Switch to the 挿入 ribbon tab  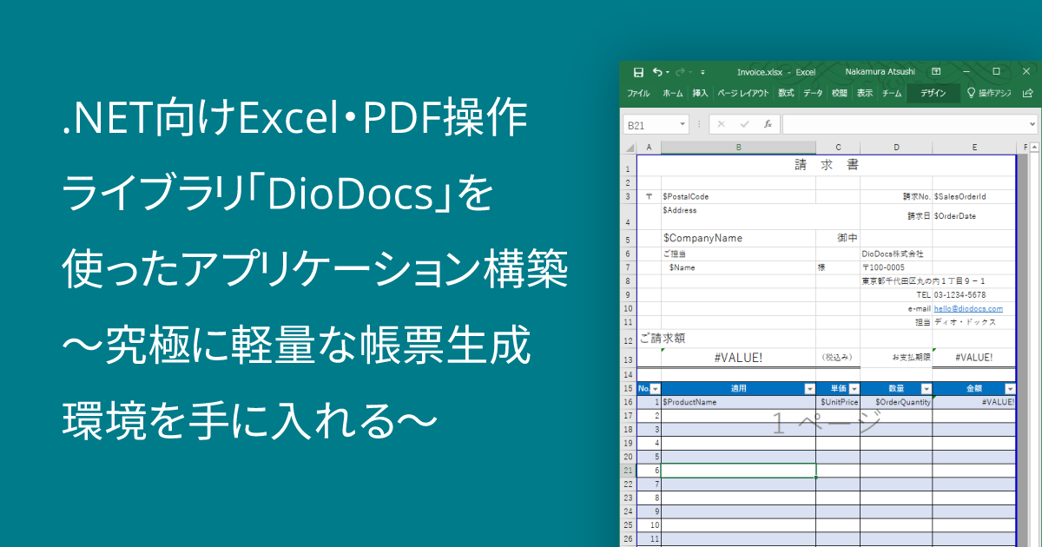pyautogui.click(x=700, y=93)
